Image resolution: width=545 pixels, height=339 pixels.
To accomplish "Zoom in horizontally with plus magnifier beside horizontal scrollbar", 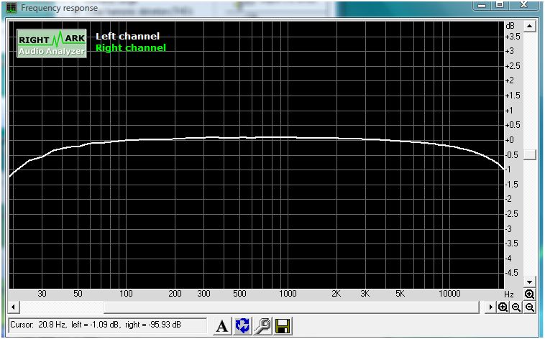I will 503,307.
